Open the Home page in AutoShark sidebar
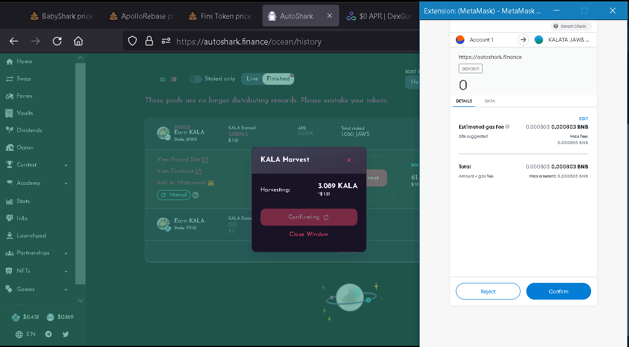Viewport: 629px width, 347px height. coord(19,61)
